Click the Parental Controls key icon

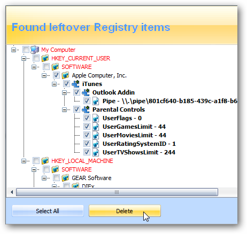click(x=86, y=110)
